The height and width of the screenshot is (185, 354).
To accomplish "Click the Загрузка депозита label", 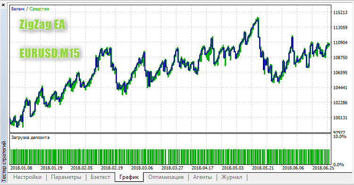I will (x=30, y=138).
